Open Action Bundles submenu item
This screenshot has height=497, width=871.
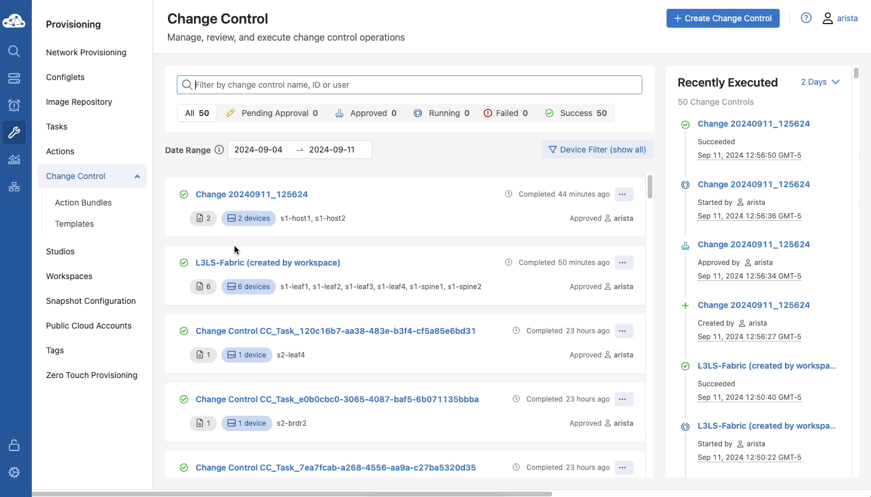[83, 203]
